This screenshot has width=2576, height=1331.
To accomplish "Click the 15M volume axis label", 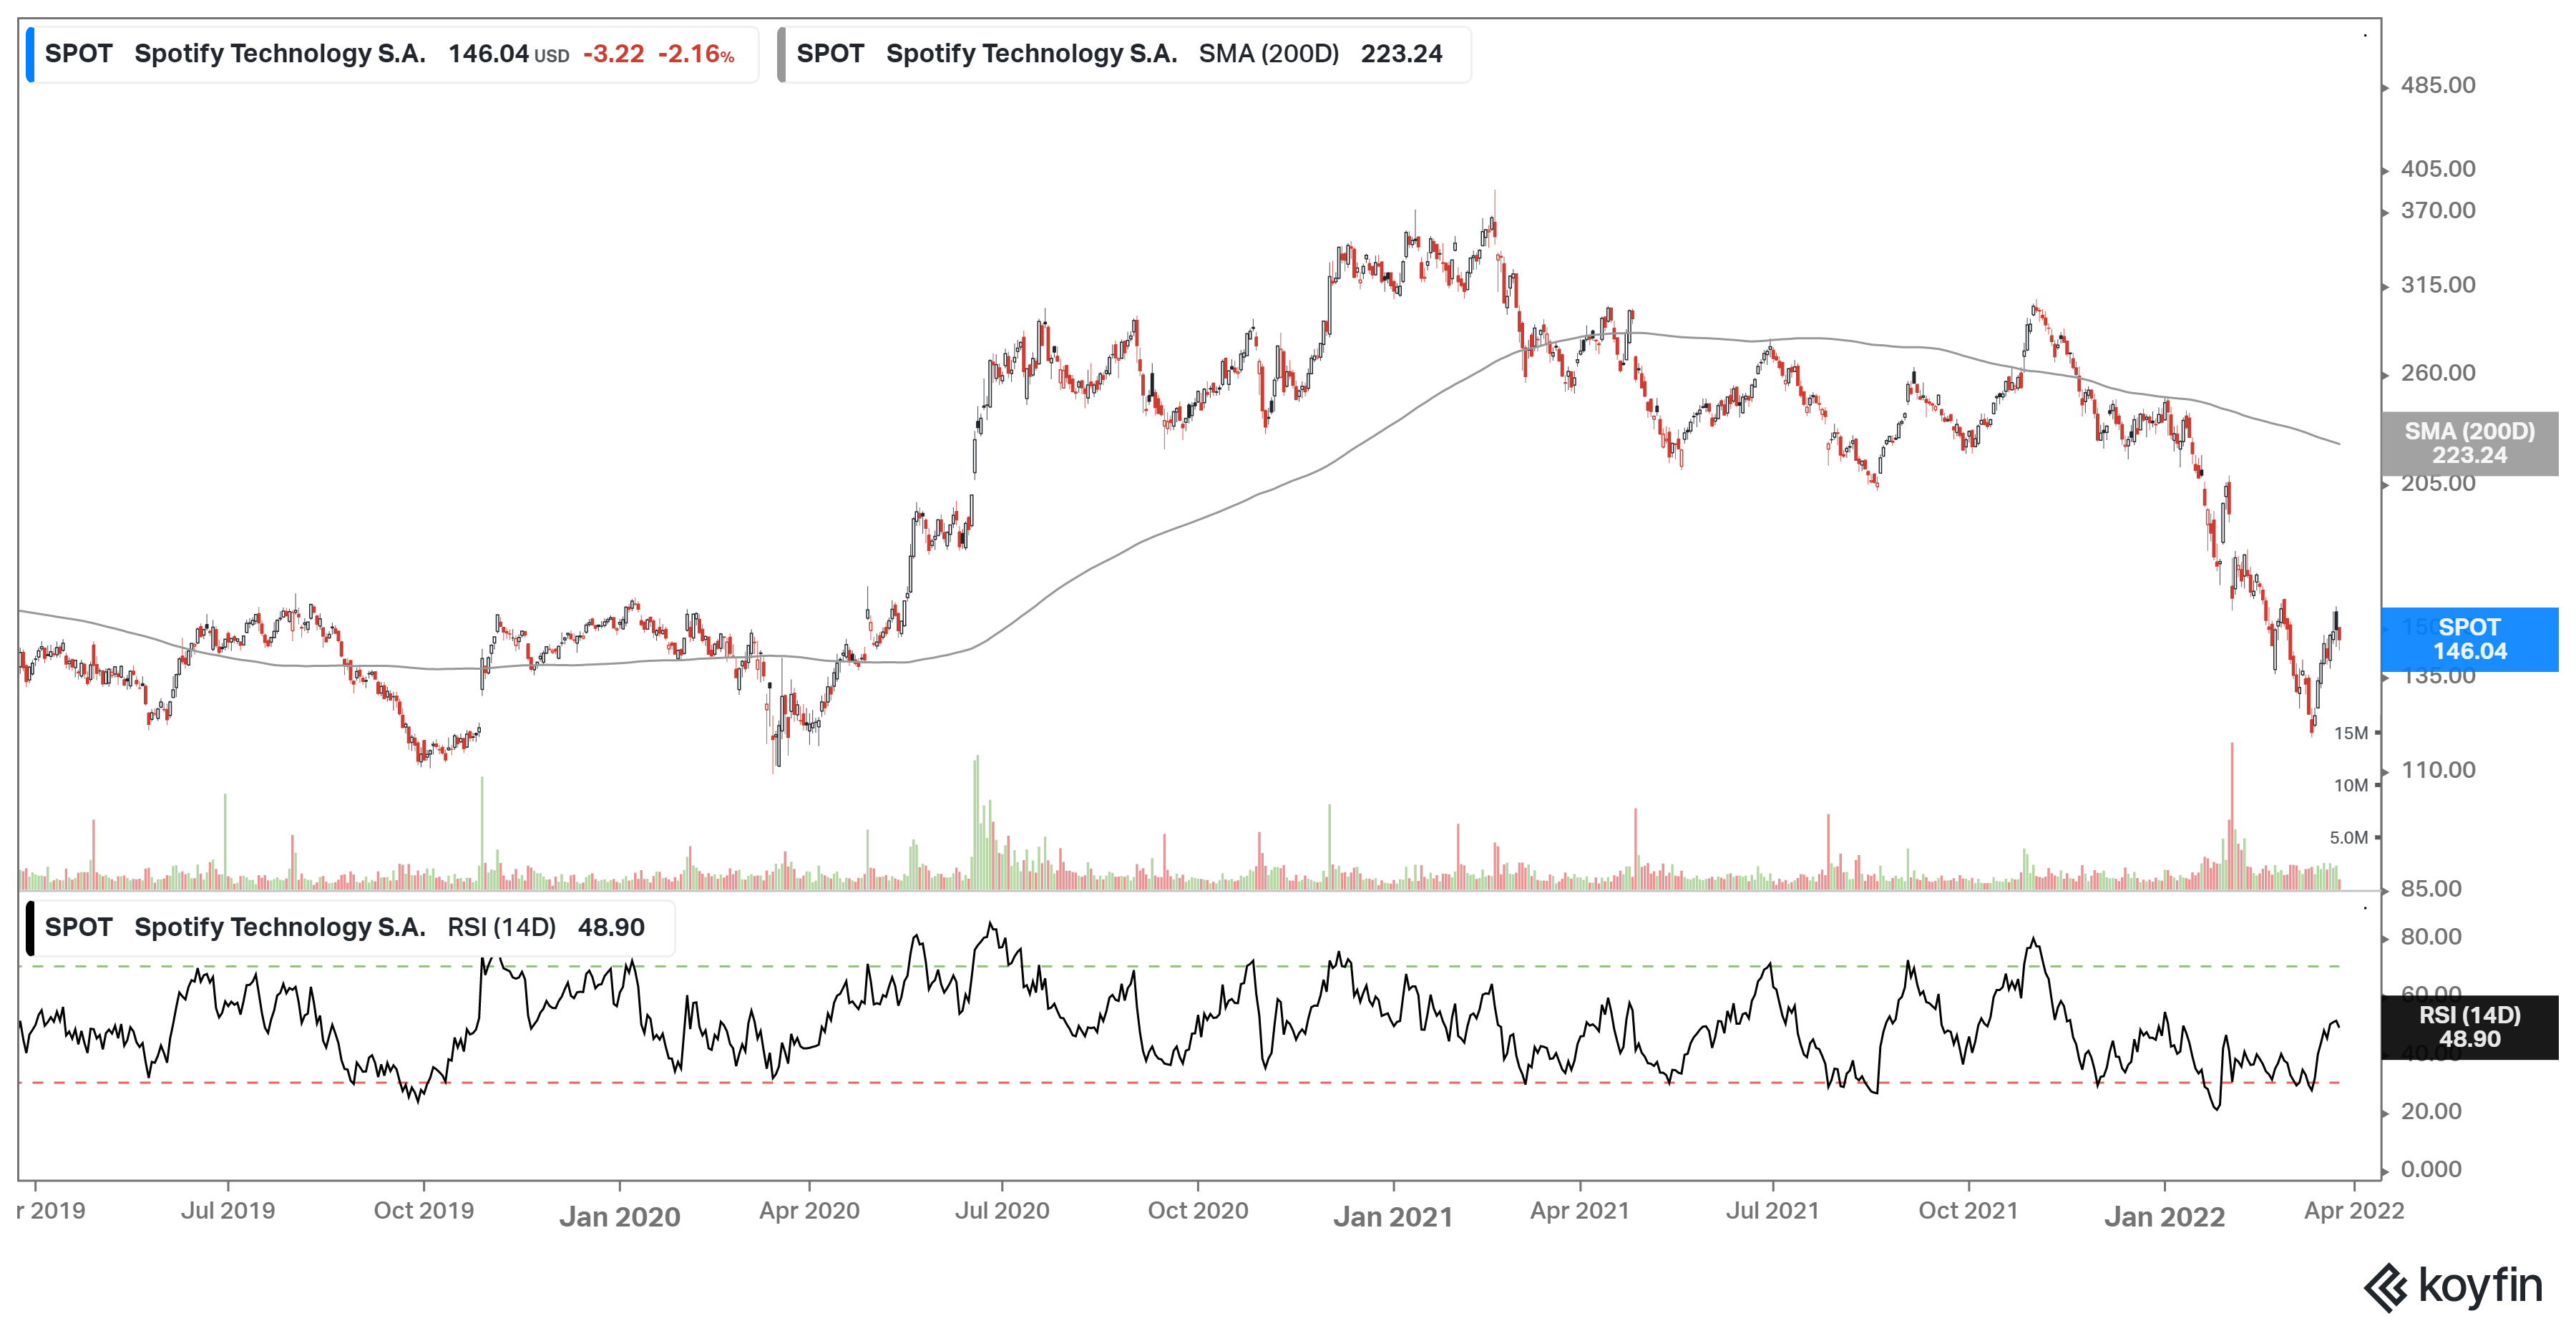I will pyautogui.click(x=2350, y=733).
